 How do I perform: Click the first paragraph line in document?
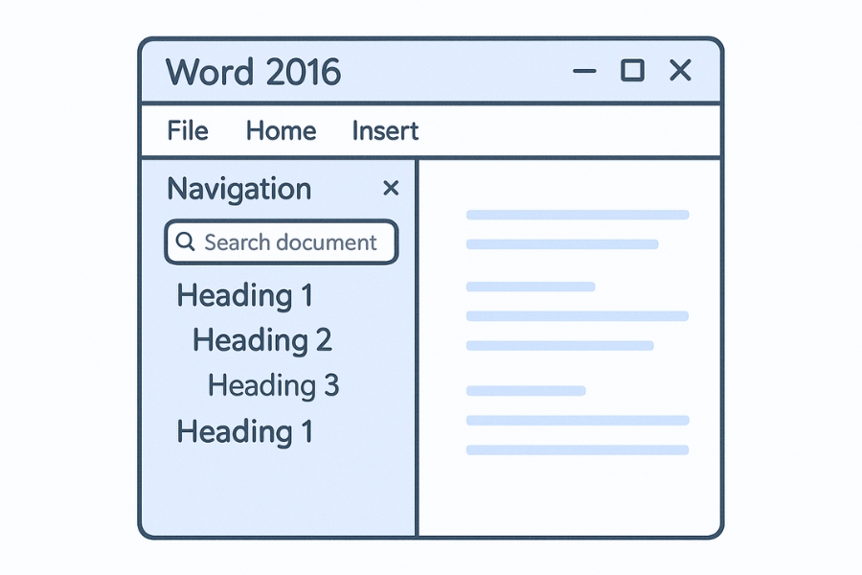pos(578,216)
